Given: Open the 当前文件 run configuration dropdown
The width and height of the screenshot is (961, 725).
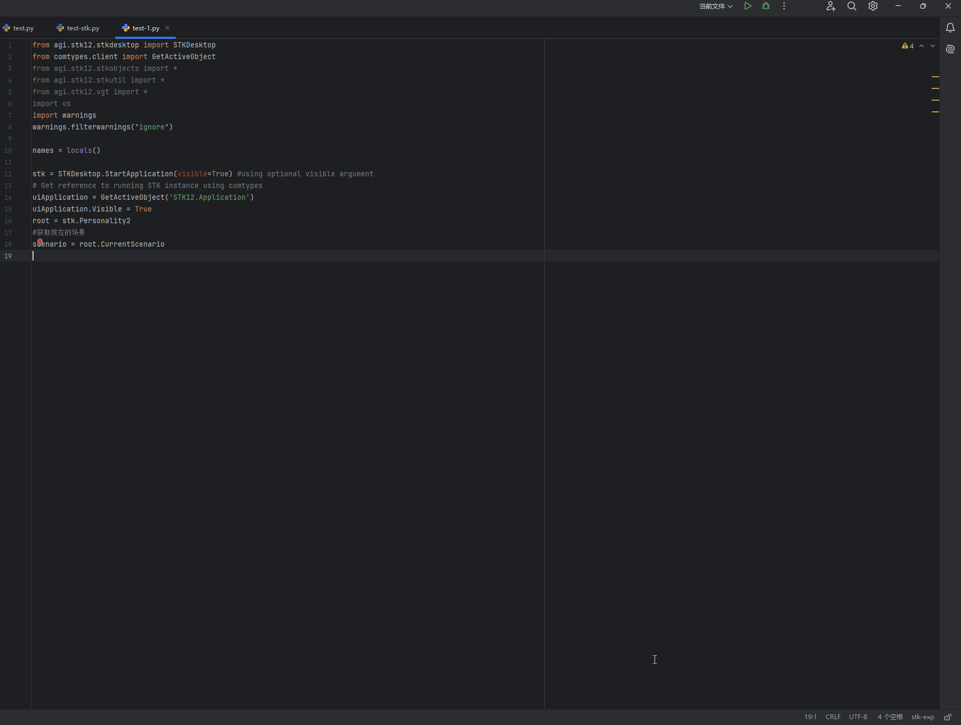Looking at the screenshot, I should pyautogui.click(x=716, y=6).
